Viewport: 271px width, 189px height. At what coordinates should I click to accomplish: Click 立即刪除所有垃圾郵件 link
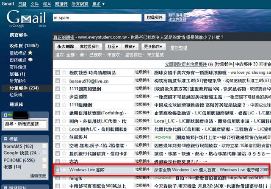coord(186,64)
